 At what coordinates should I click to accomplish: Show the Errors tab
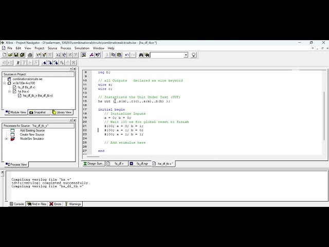55,204
